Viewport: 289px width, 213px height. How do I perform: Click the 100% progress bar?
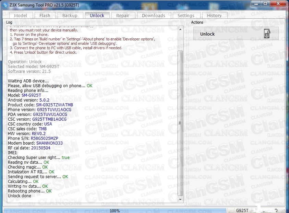coord(115,211)
